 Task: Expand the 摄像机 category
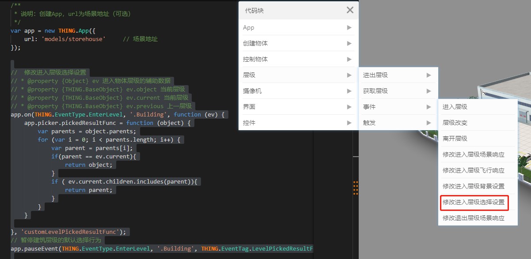[349, 90]
